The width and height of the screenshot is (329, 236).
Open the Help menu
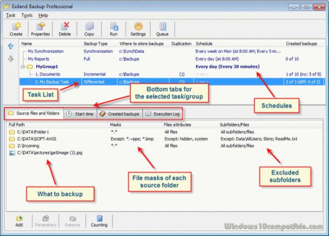point(43,15)
